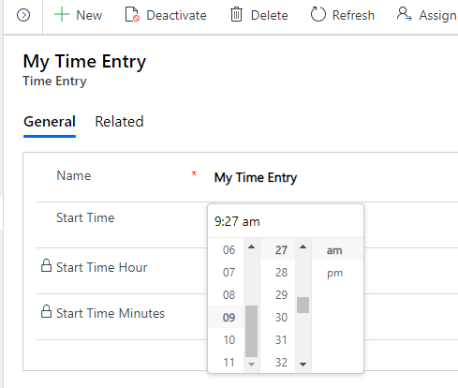Click the person Assign icon
458x388 pixels.
pyautogui.click(x=405, y=14)
